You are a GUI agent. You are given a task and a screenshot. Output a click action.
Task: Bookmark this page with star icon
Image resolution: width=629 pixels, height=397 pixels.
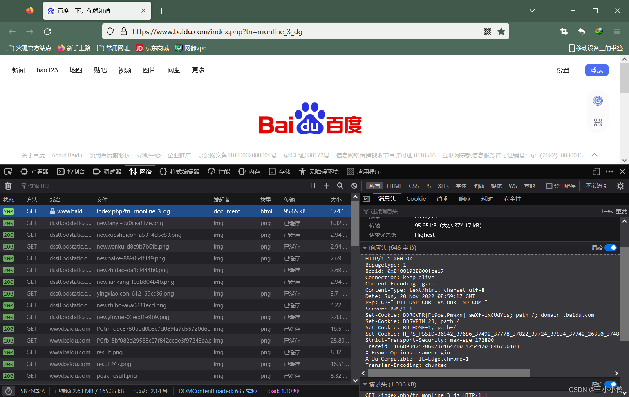click(x=501, y=31)
